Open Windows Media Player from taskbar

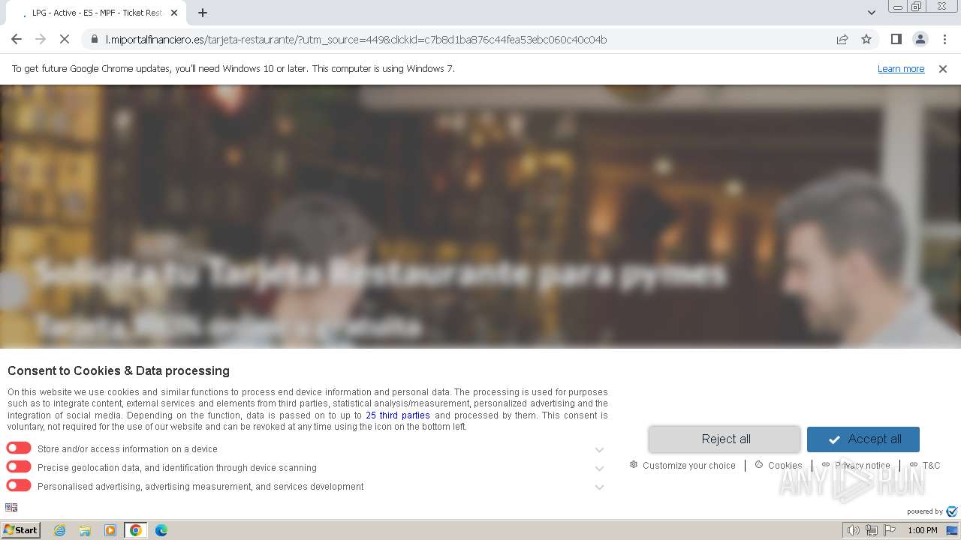pos(110,530)
